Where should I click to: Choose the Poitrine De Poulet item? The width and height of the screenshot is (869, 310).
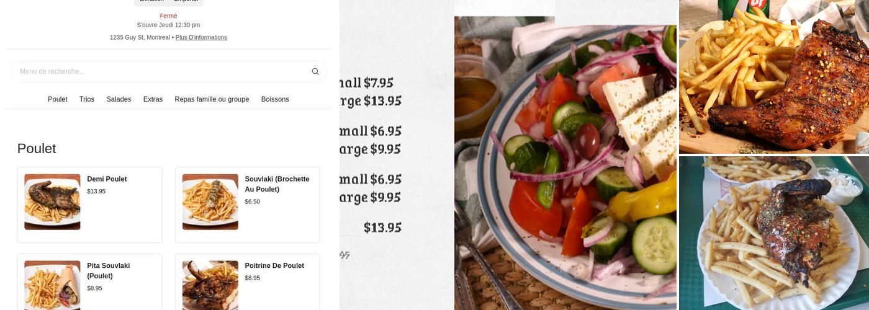[x=247, y=282]
